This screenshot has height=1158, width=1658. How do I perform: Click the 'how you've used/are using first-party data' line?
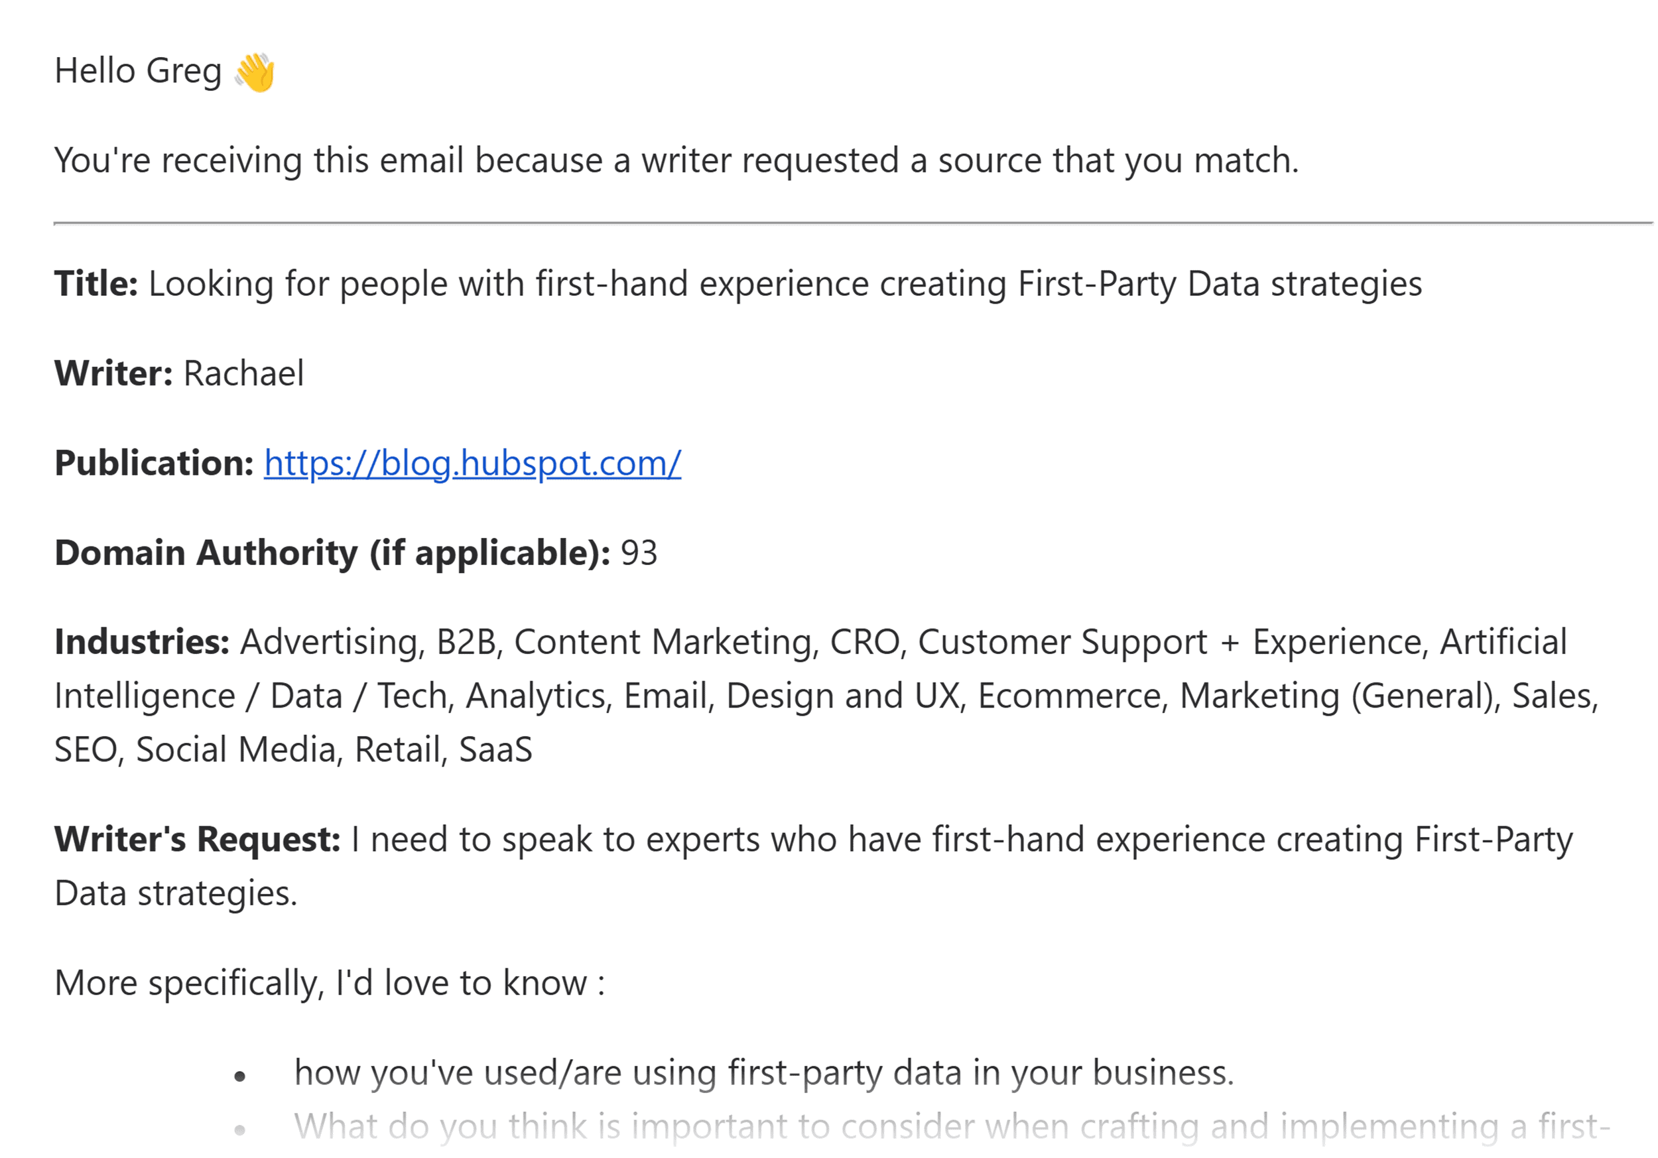click(764, 1074)
